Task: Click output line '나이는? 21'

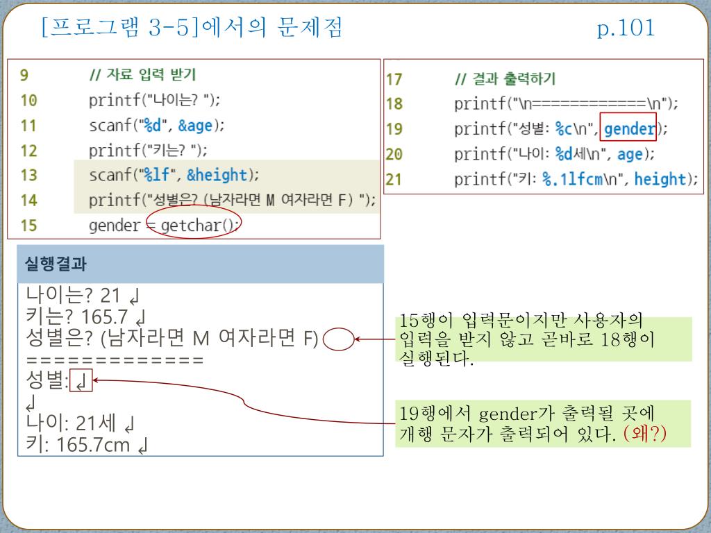Action: tap(83, 296)
